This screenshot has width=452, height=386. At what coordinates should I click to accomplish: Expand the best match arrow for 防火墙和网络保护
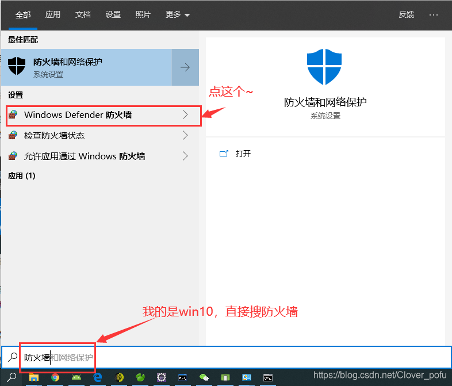click(x=185, y=67)
